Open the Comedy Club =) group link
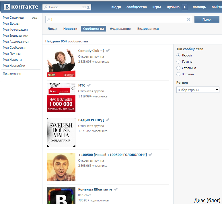This screenshot has width=222, height=204. (x=91, y=51)
